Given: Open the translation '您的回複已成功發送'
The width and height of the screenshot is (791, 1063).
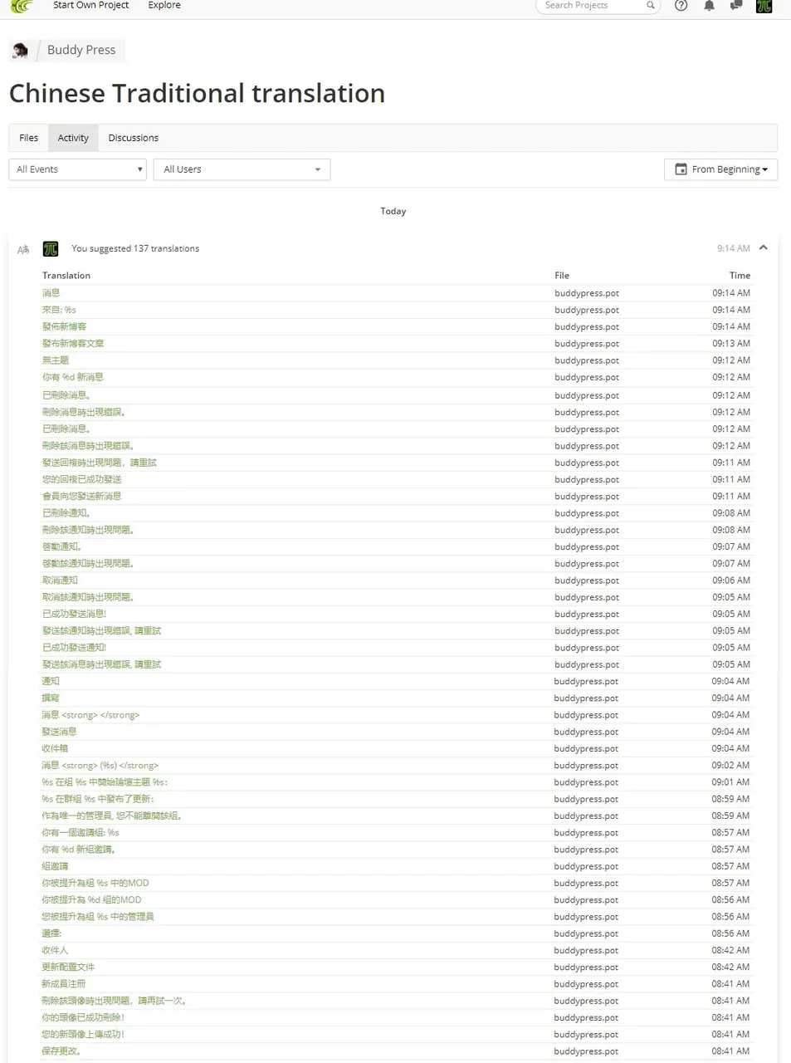Looking at the screenshot, I should click(x=82, y=479).
